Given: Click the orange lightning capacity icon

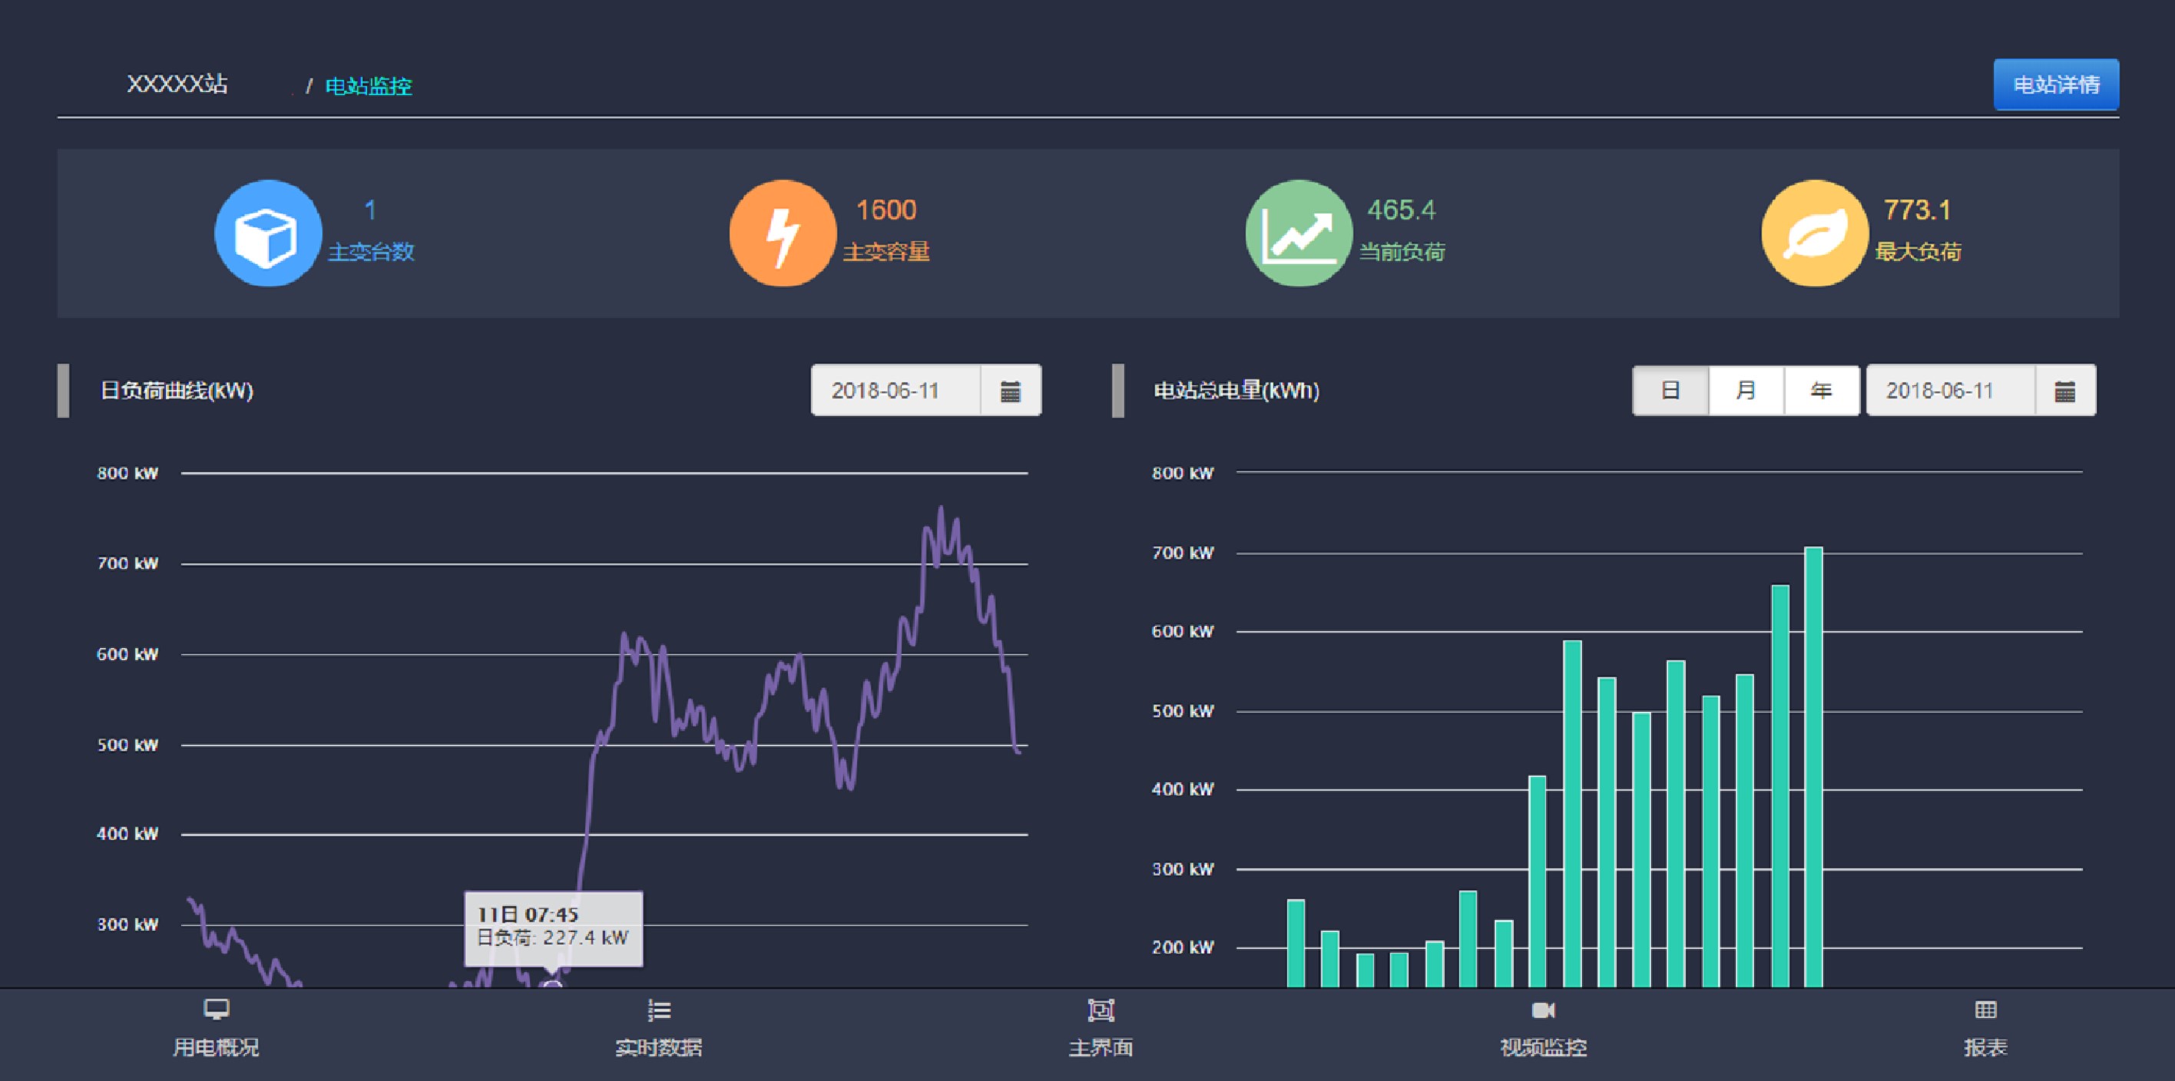Looking at the screenshot, I should pos(783,233).
